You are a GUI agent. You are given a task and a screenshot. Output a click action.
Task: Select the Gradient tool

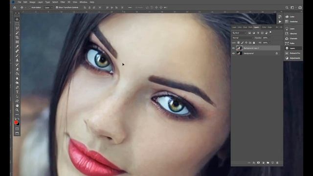17,74
